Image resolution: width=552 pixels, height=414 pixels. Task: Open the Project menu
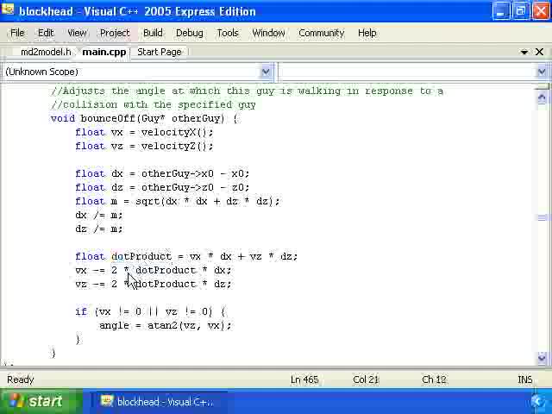115,33
